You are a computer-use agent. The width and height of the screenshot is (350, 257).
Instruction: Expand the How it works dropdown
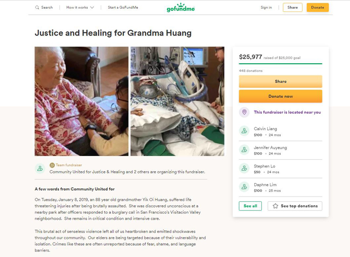point(80,8)
